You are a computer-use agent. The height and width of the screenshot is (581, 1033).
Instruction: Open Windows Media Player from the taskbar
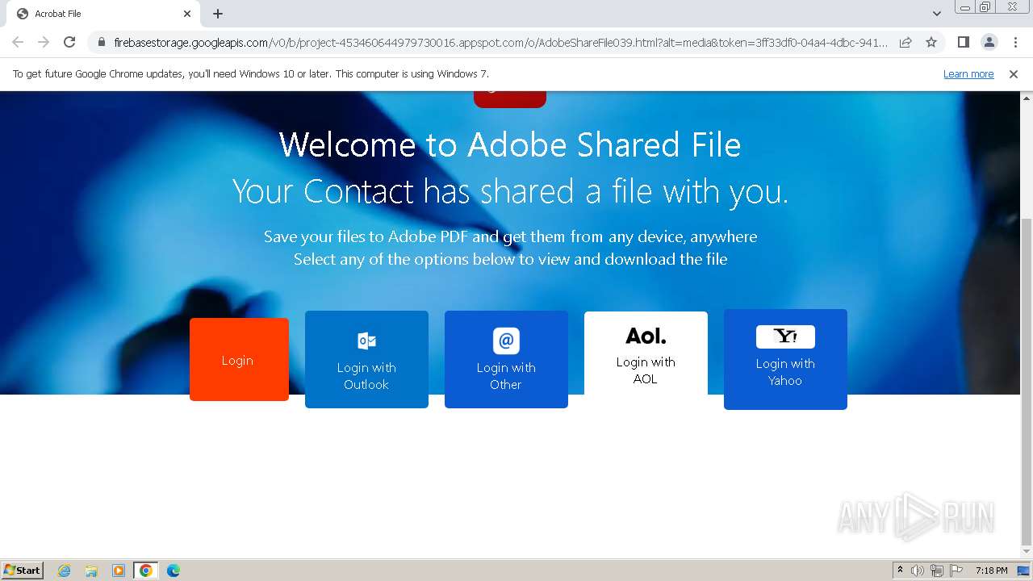(x=119, y=571)
